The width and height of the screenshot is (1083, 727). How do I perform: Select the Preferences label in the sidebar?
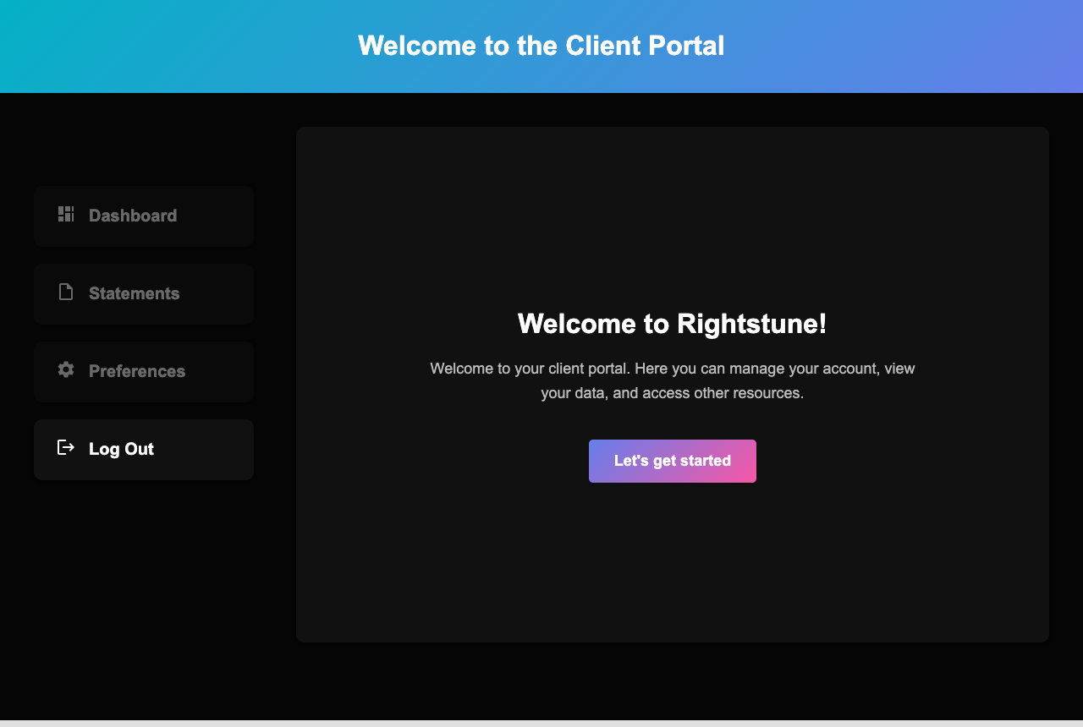[137, 371]
